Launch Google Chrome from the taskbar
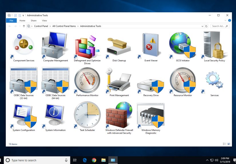The width and height of the screenshot is (236, 164). click(x=94, y=160)
